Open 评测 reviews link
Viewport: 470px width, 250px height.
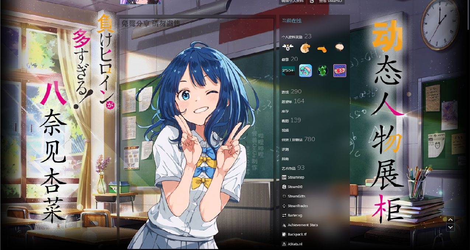click(285, 150)
